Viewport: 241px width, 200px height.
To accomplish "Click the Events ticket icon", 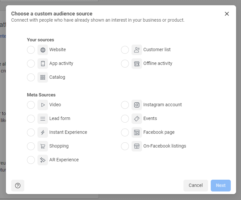I will (x=137, y=119).
